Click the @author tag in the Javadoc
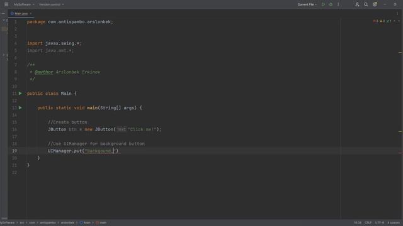403x226 pixels. pos(44,72)
